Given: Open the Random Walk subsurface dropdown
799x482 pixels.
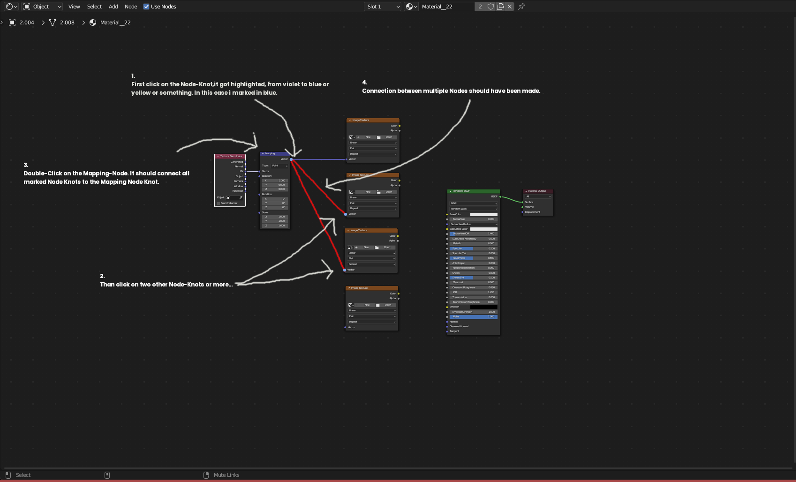Looking at the screenshot, I should 474,209.
